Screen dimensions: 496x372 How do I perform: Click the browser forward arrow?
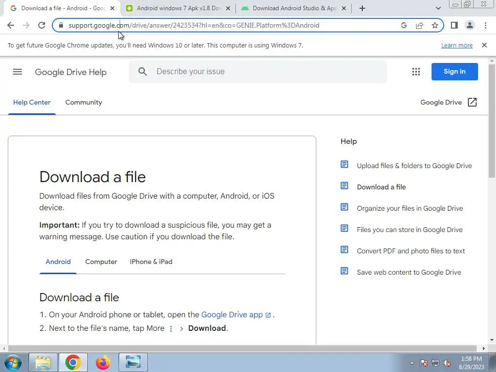[26, 25]
